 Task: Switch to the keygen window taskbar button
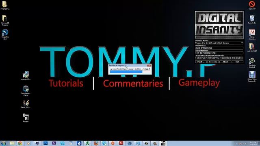[x=163, y=143]
